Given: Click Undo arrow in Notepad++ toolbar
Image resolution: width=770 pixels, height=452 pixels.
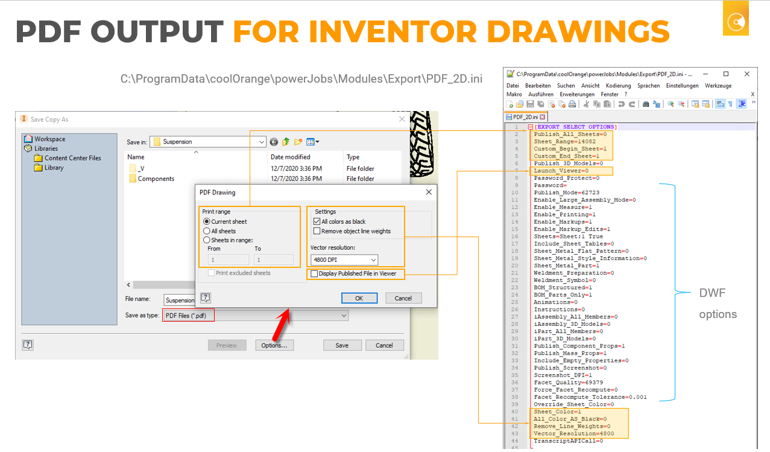Looking at the screenshot, I should point(622,104).
